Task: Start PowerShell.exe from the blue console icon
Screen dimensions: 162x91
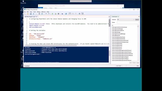Action: click(66, 14)
